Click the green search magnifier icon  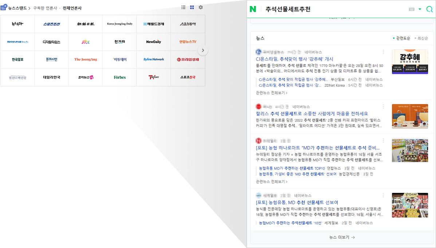[429, 9]
